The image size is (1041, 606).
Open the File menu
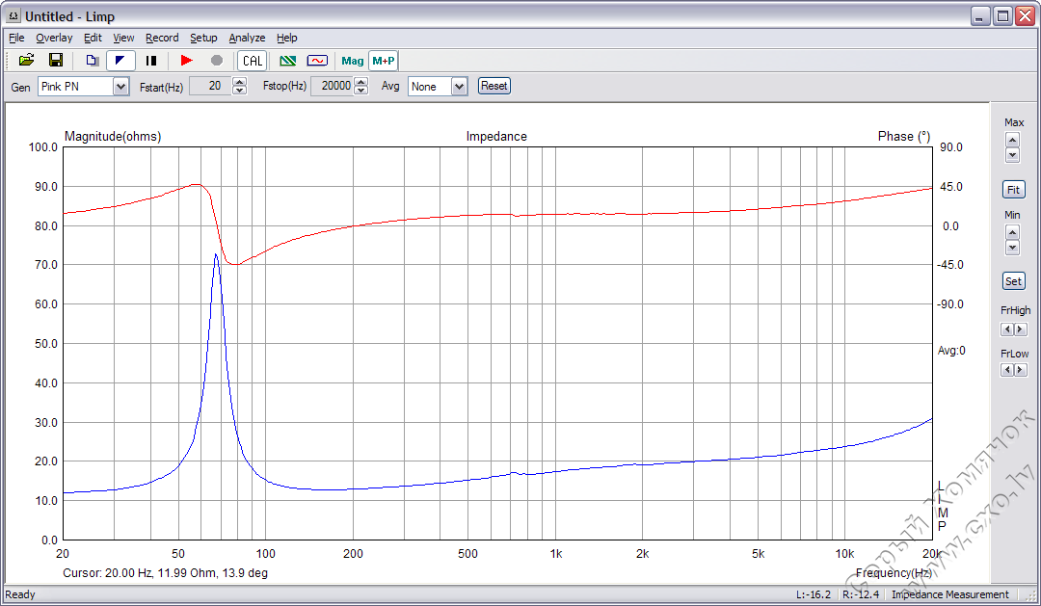pos(16,38)
